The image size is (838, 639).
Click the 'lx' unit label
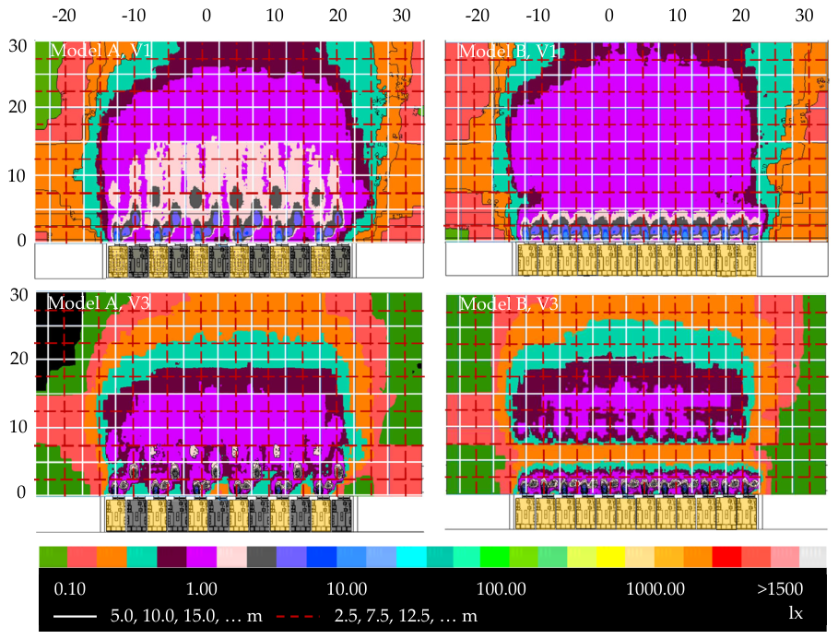point(796,613)
